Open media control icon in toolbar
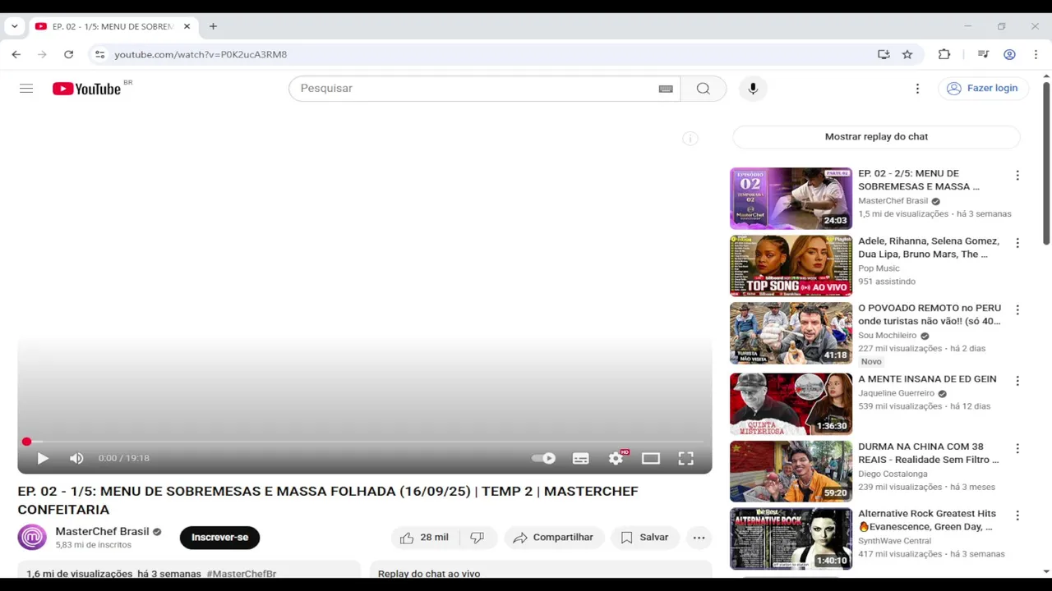 [983, 54]
